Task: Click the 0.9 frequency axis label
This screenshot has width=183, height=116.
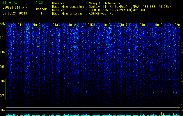Action: (2, 67)
